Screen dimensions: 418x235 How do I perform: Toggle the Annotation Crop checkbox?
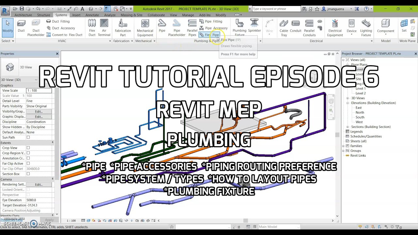(28, 158)
